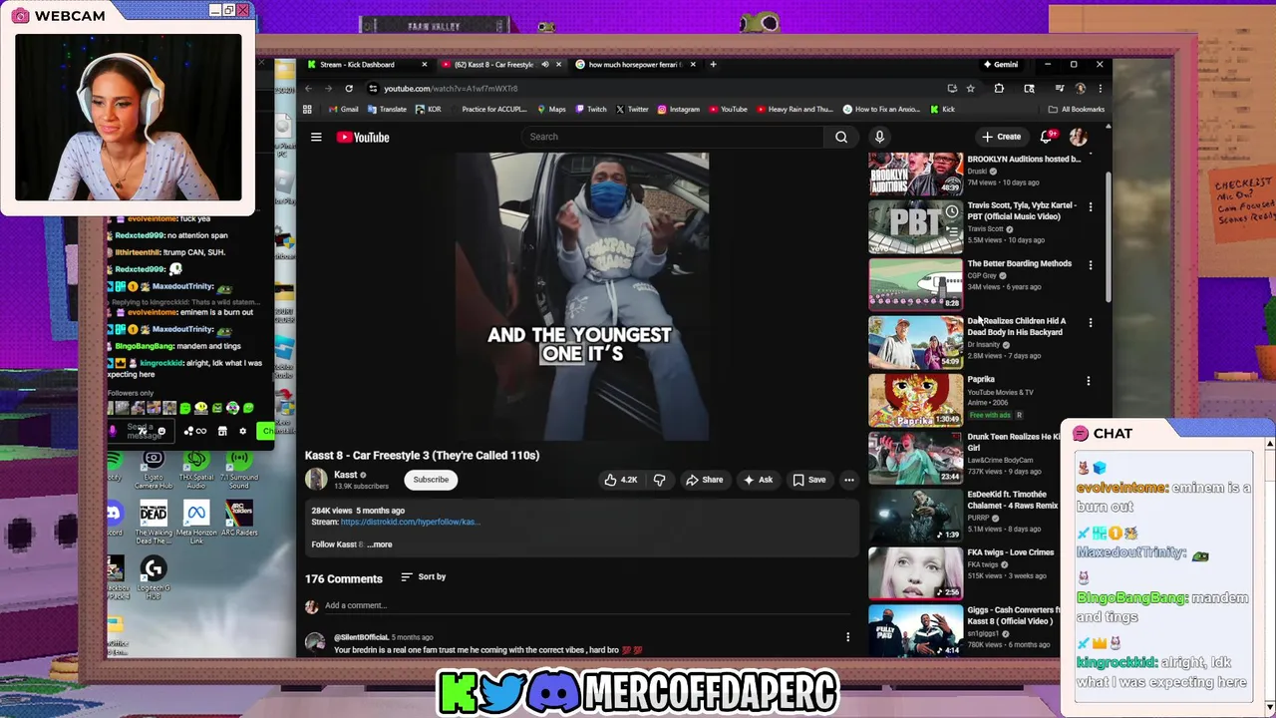
Task: Open the Translate bookmark
Action: click(x=387, y=109)
